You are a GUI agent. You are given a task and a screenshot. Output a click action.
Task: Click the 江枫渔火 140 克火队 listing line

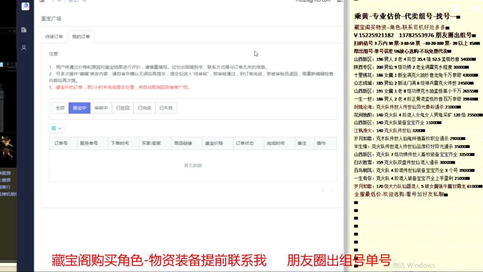pyautogui.click(x=390, y=131)
